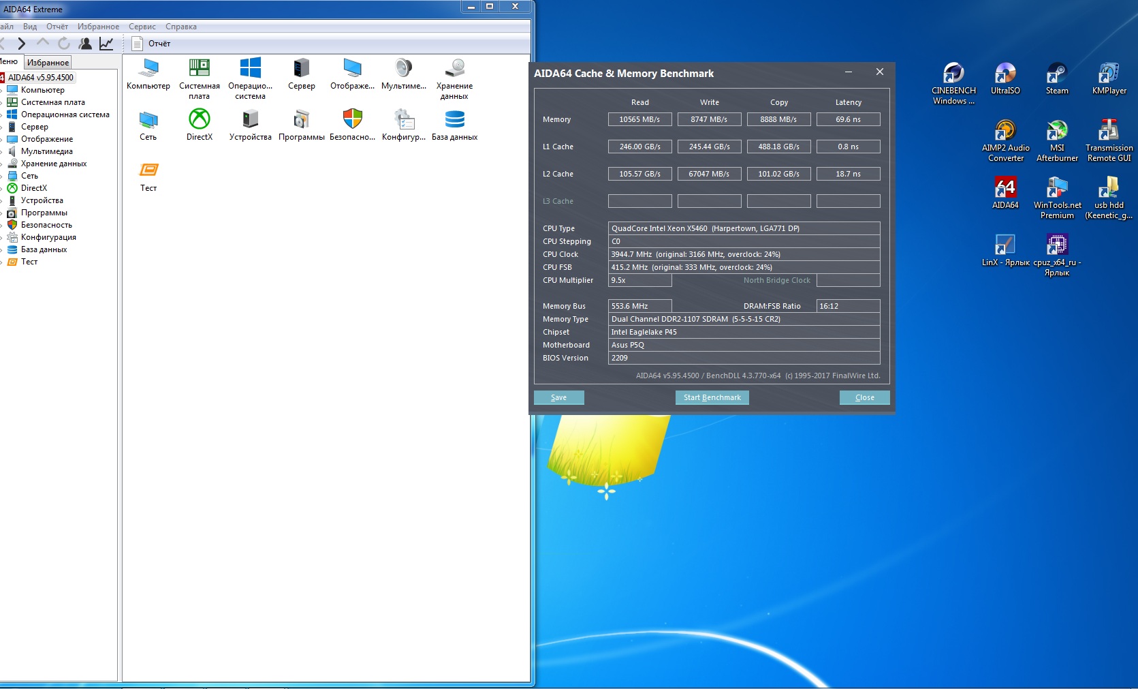Select Операционная система in the sidebar tree
Screen dimensions: 1138x689
65,114
